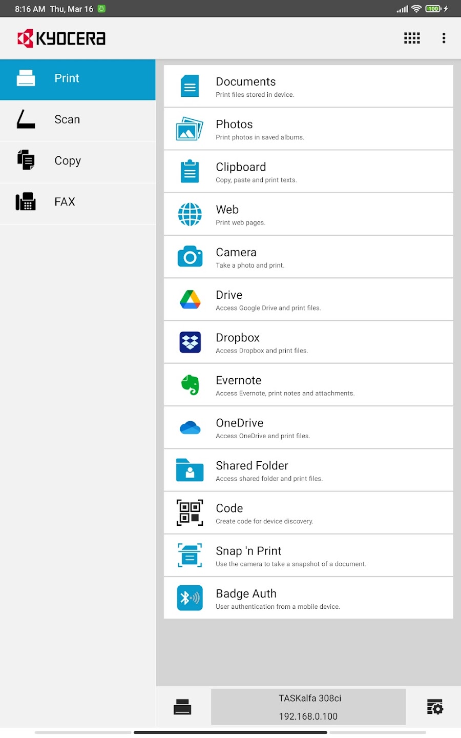Viewport: 461px width, 738px height.
Task: Click the printer device icon in bottom bar
Action: (x=182, y=707)
